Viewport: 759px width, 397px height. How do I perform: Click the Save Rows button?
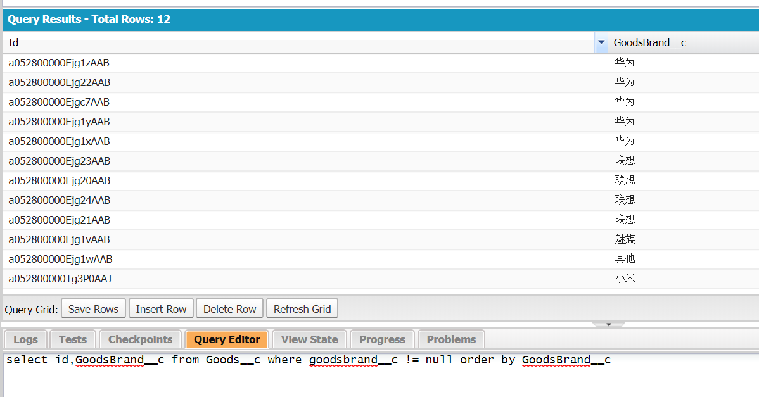tap(93, 309)
